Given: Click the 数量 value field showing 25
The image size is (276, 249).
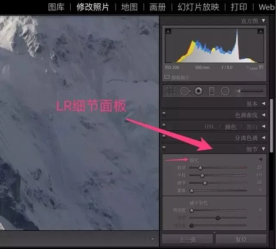Looking at the screenshot, I should [x=260, y=167].
